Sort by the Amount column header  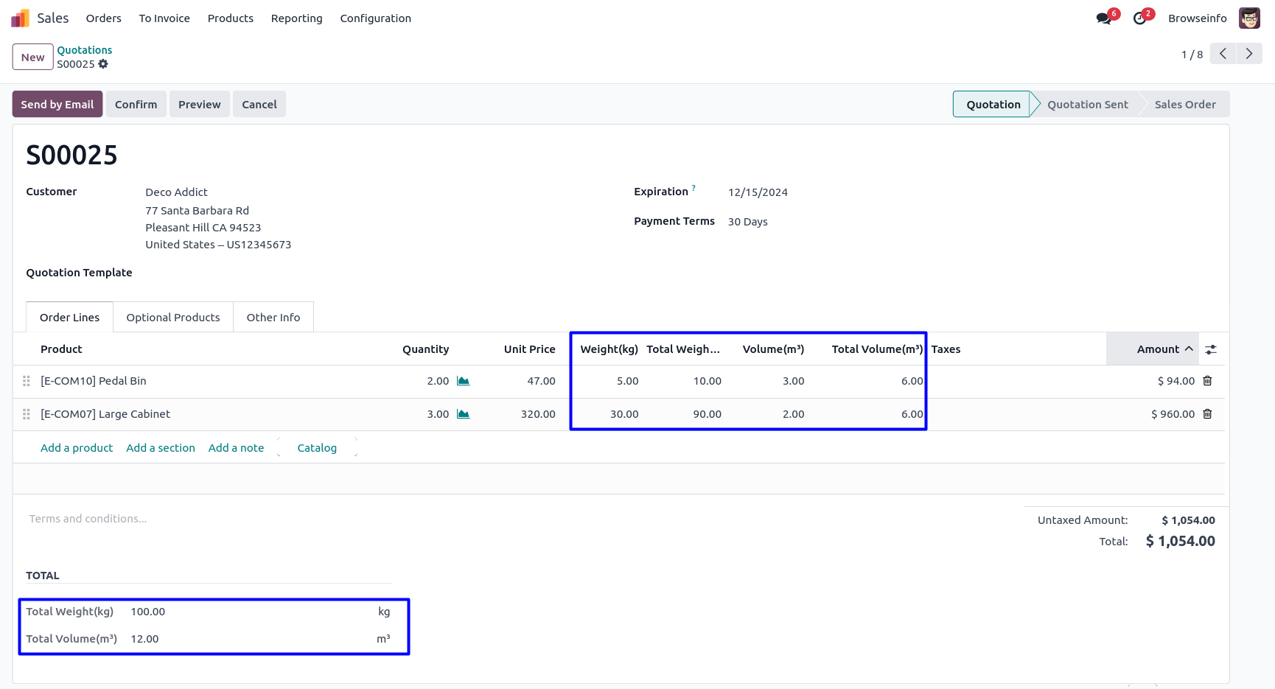(x=1158, y=349)
